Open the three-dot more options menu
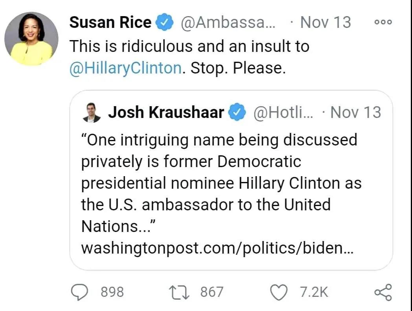 point(383,22)
